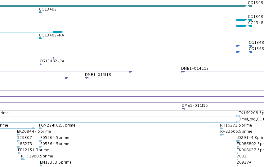
Task: Click the LD29144.3prime label
Action: pyautogui.click(x=250, y=138)
